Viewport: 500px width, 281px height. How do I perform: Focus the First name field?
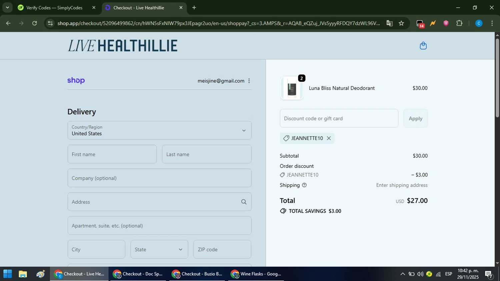point(112,154)
